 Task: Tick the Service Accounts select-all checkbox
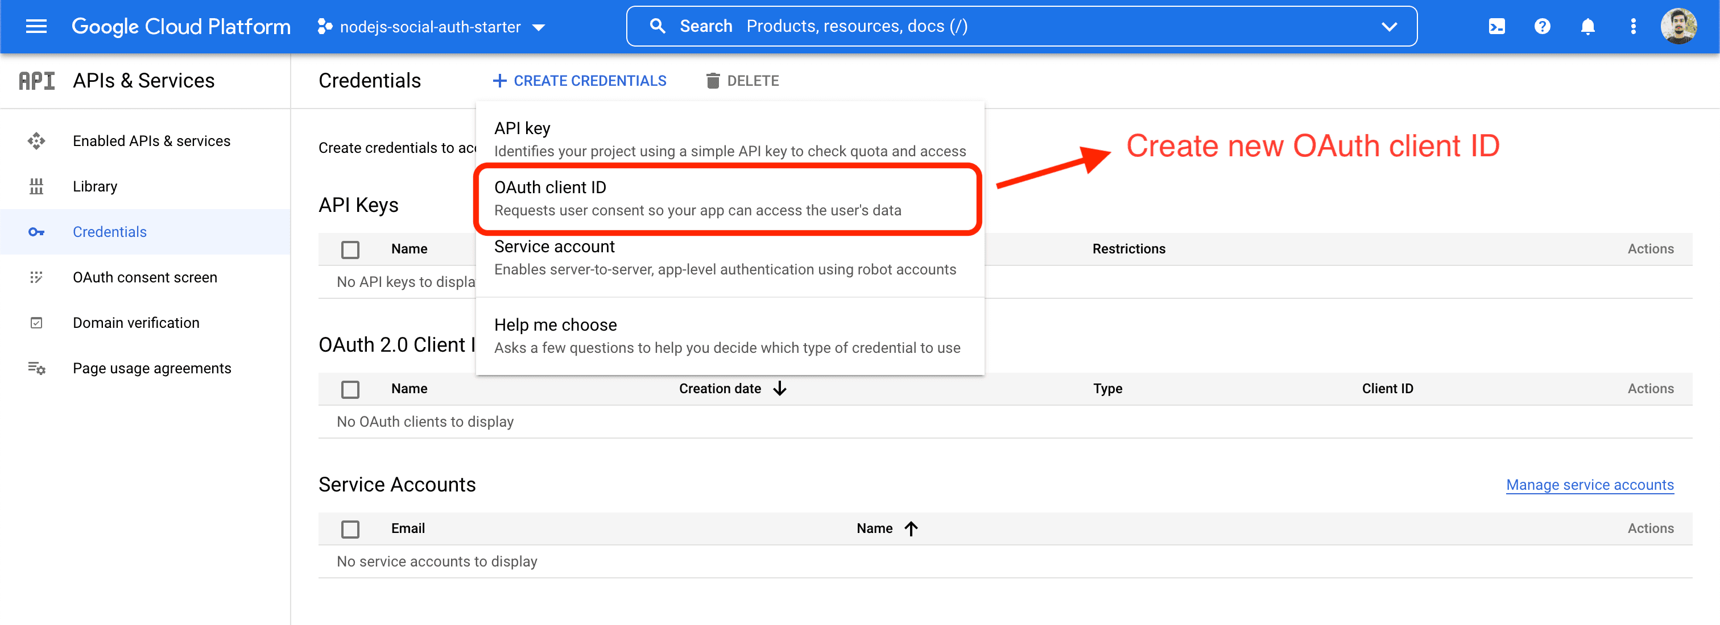pyautogui.click(x=350, y=529)
